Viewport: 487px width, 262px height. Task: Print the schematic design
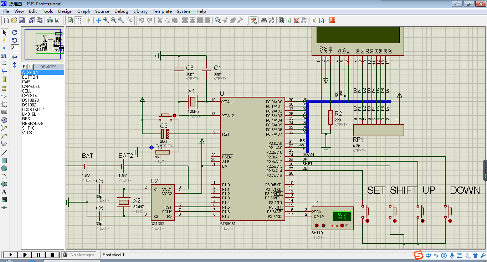[50, 20]
